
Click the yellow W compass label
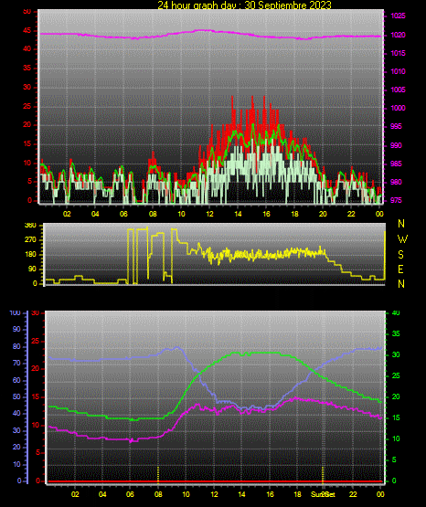(x=402, y=239)
